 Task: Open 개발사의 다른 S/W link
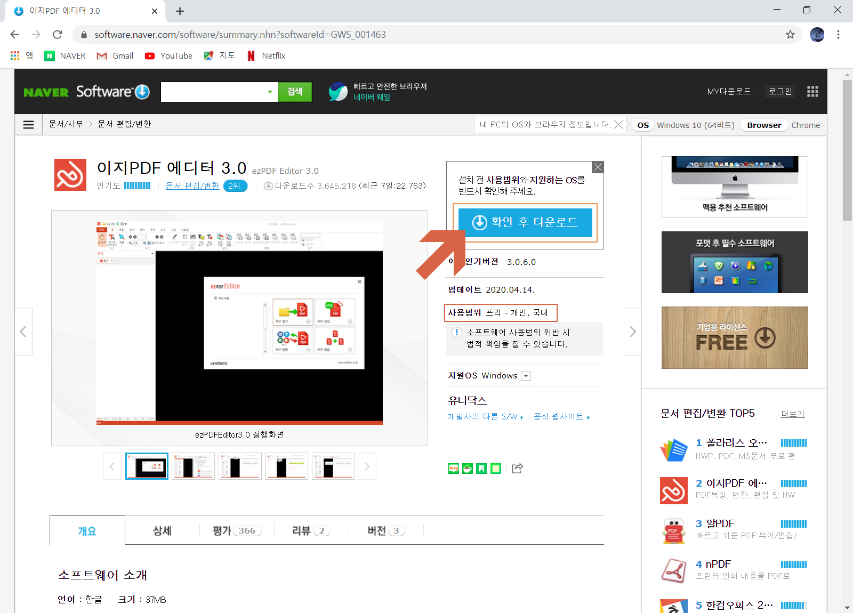pyautogui.click(x=485, y=417)
